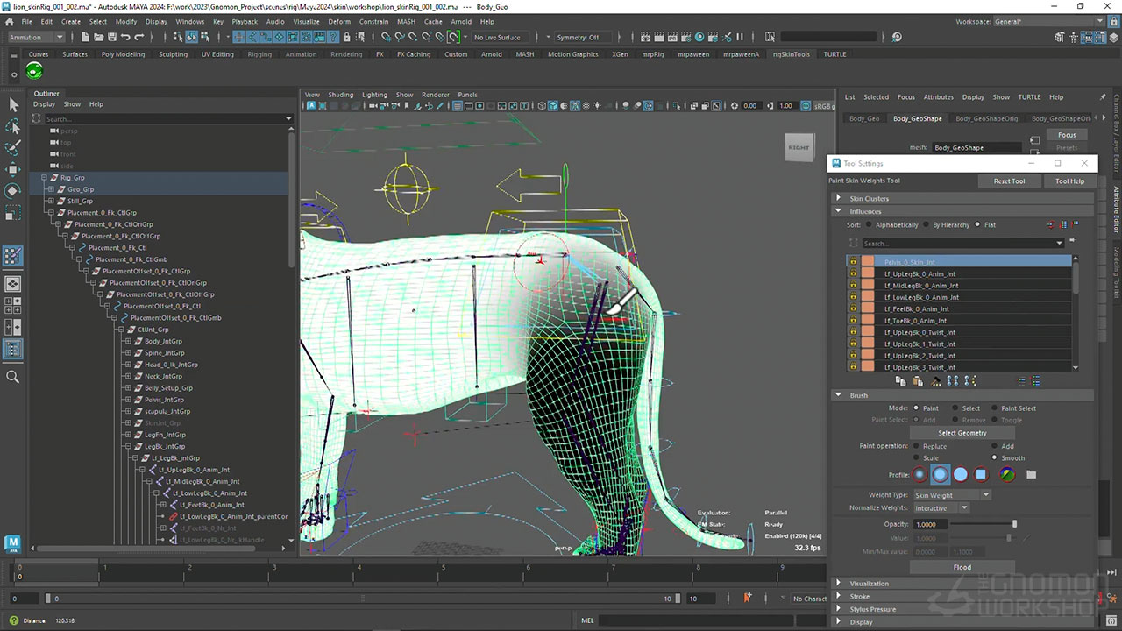This screenshot has width=1122, height=631.
Task: Expand the Skin Clusters section
Action: point(839,199)
